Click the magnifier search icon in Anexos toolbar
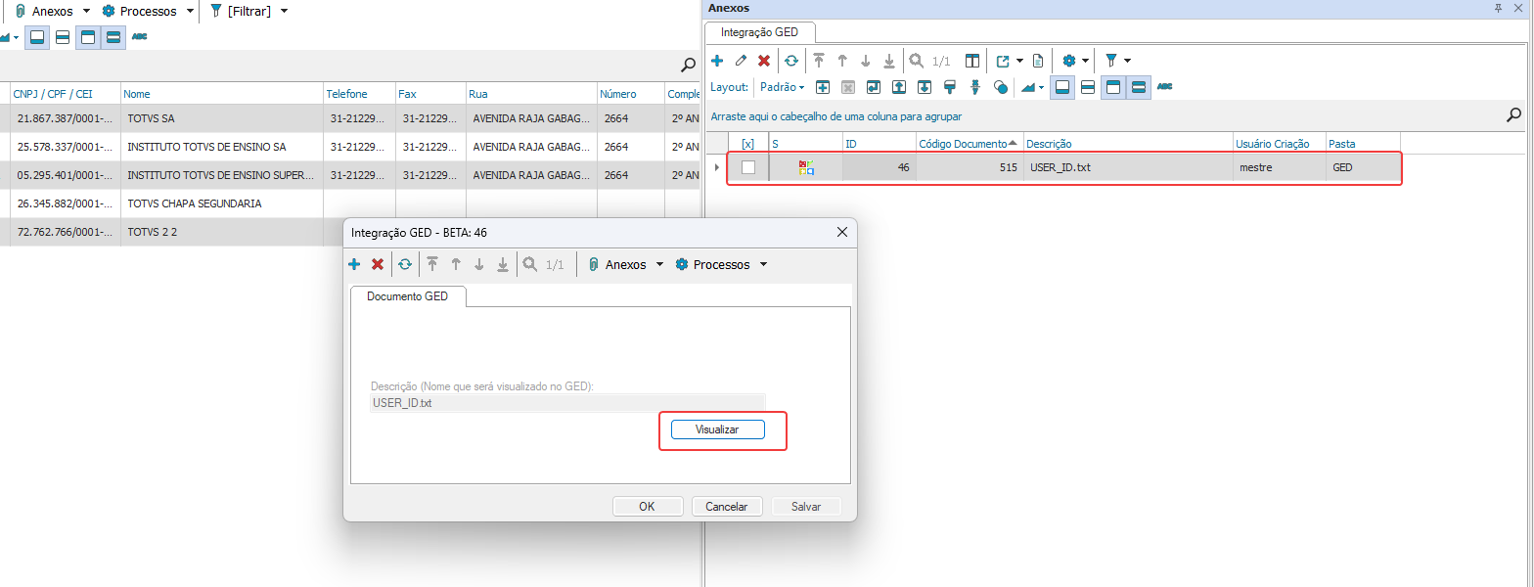 pos(917,61)
